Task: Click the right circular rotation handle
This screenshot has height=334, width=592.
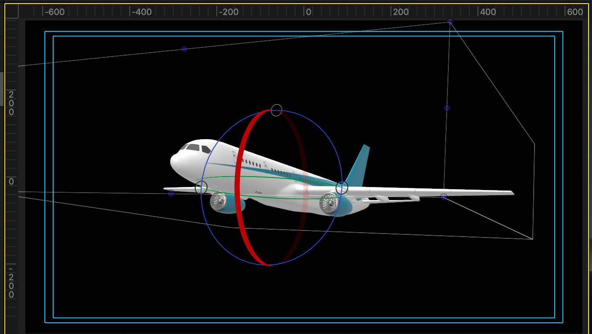Action: (342, 188)
